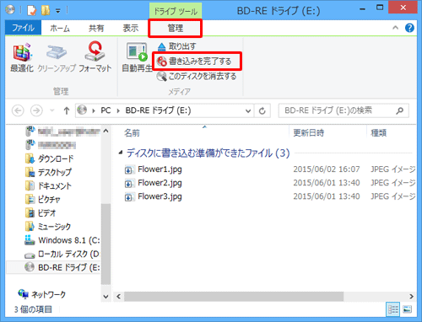422x322 pixels.
Task: Sort by 種類 column header
Action: 379,133
